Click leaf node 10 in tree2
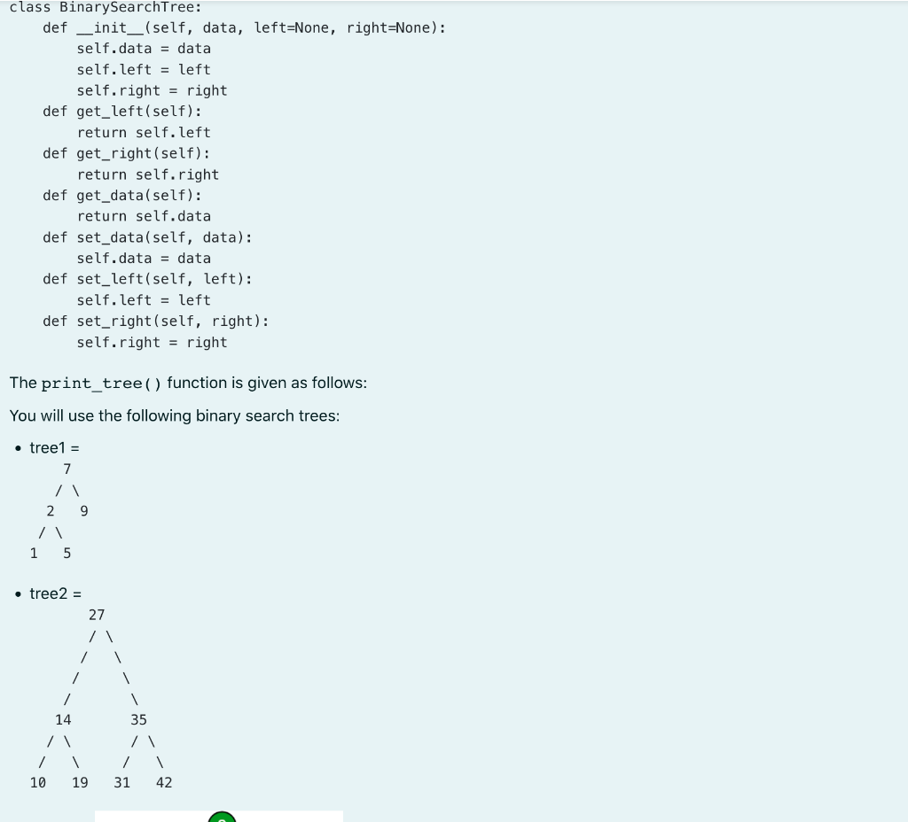 tap(37, 782)
